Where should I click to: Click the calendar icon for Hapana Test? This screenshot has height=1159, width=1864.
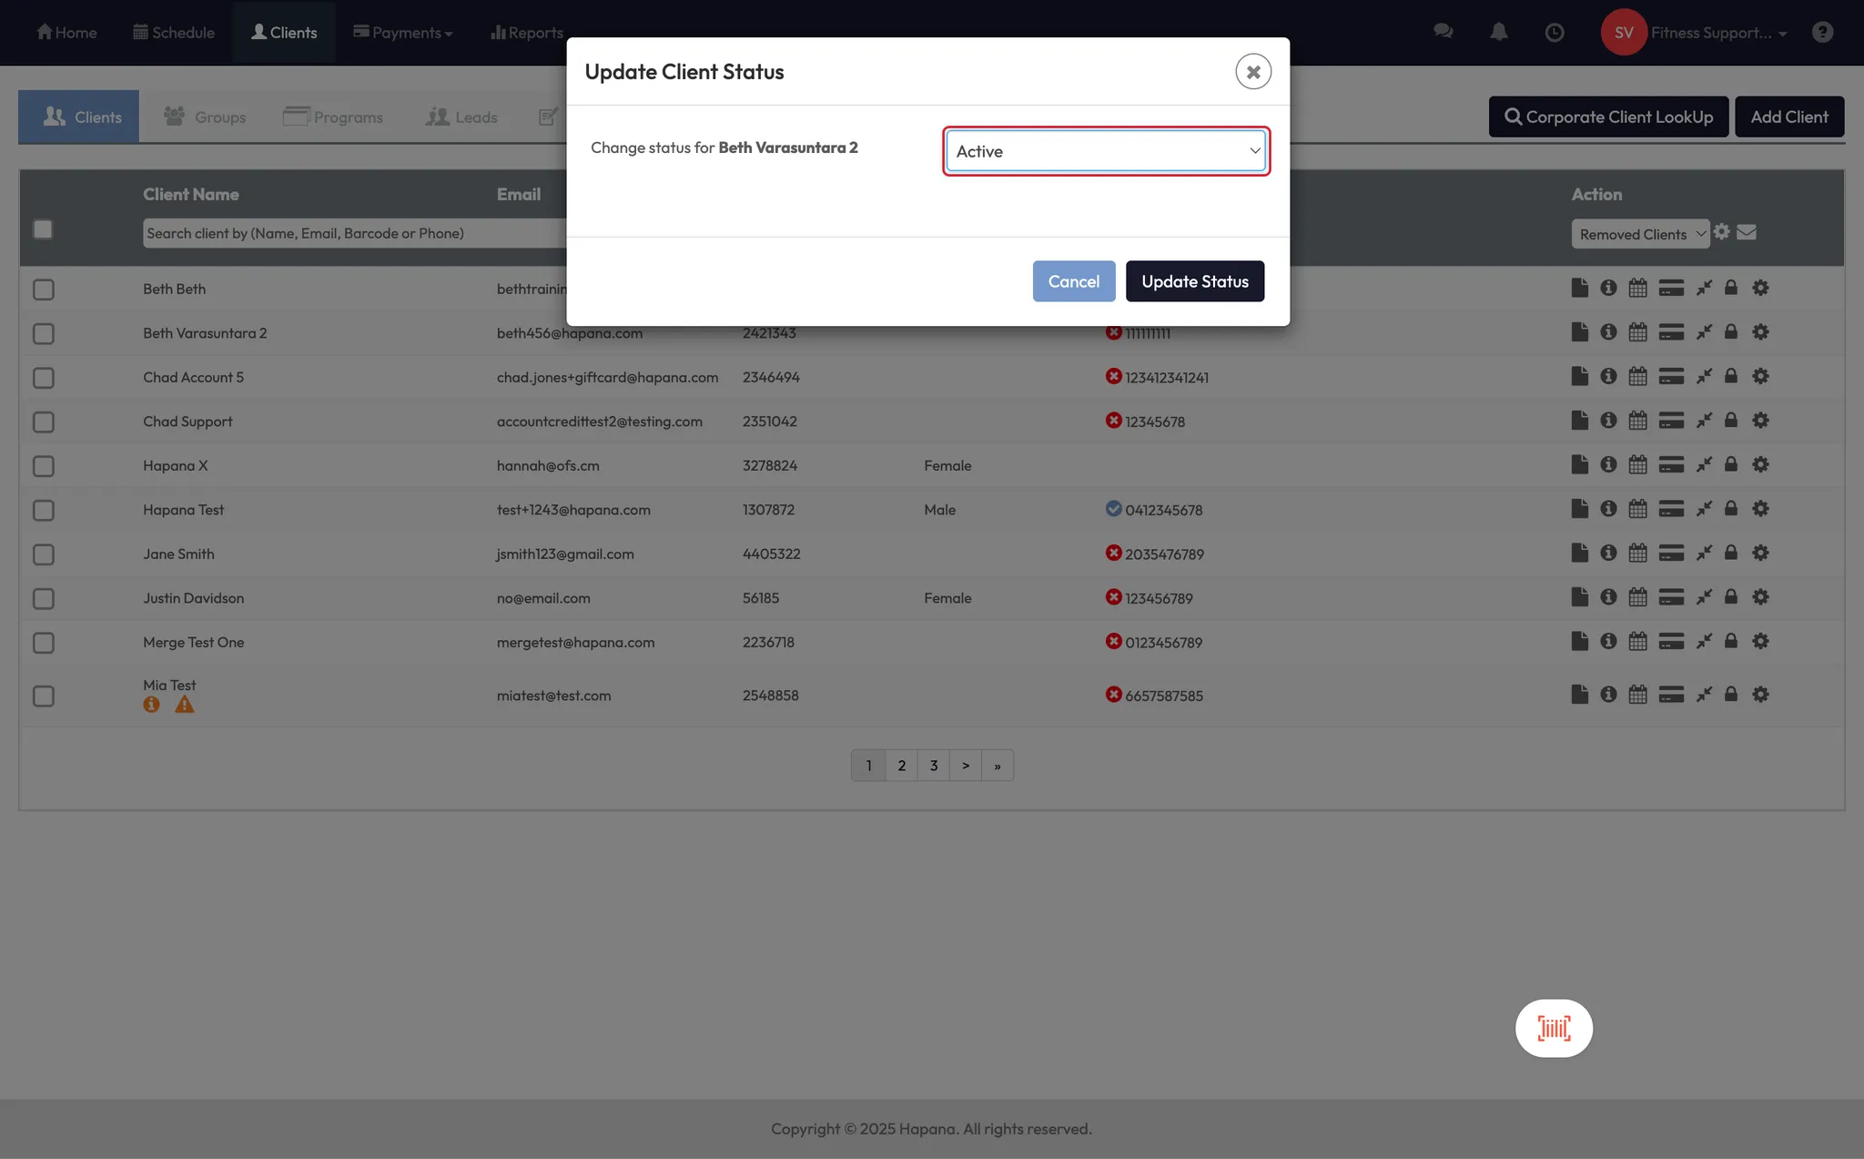coord(1637,509)
